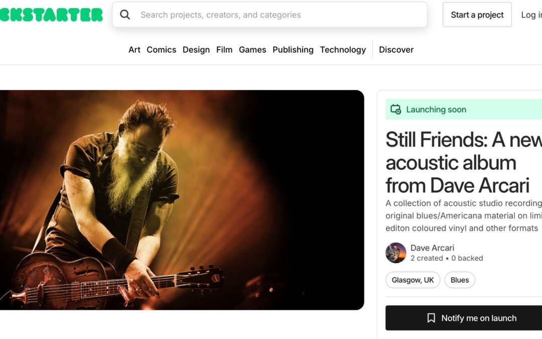
Task: Select the Technology category
Action: 343,50
